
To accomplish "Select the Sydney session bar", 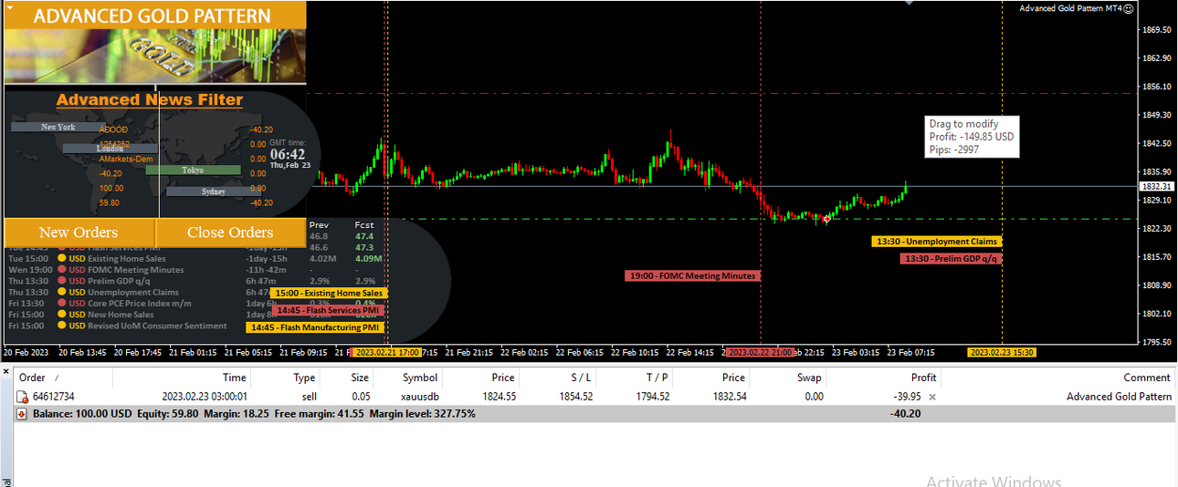I will pyautogui.click(x=213, y=192).
